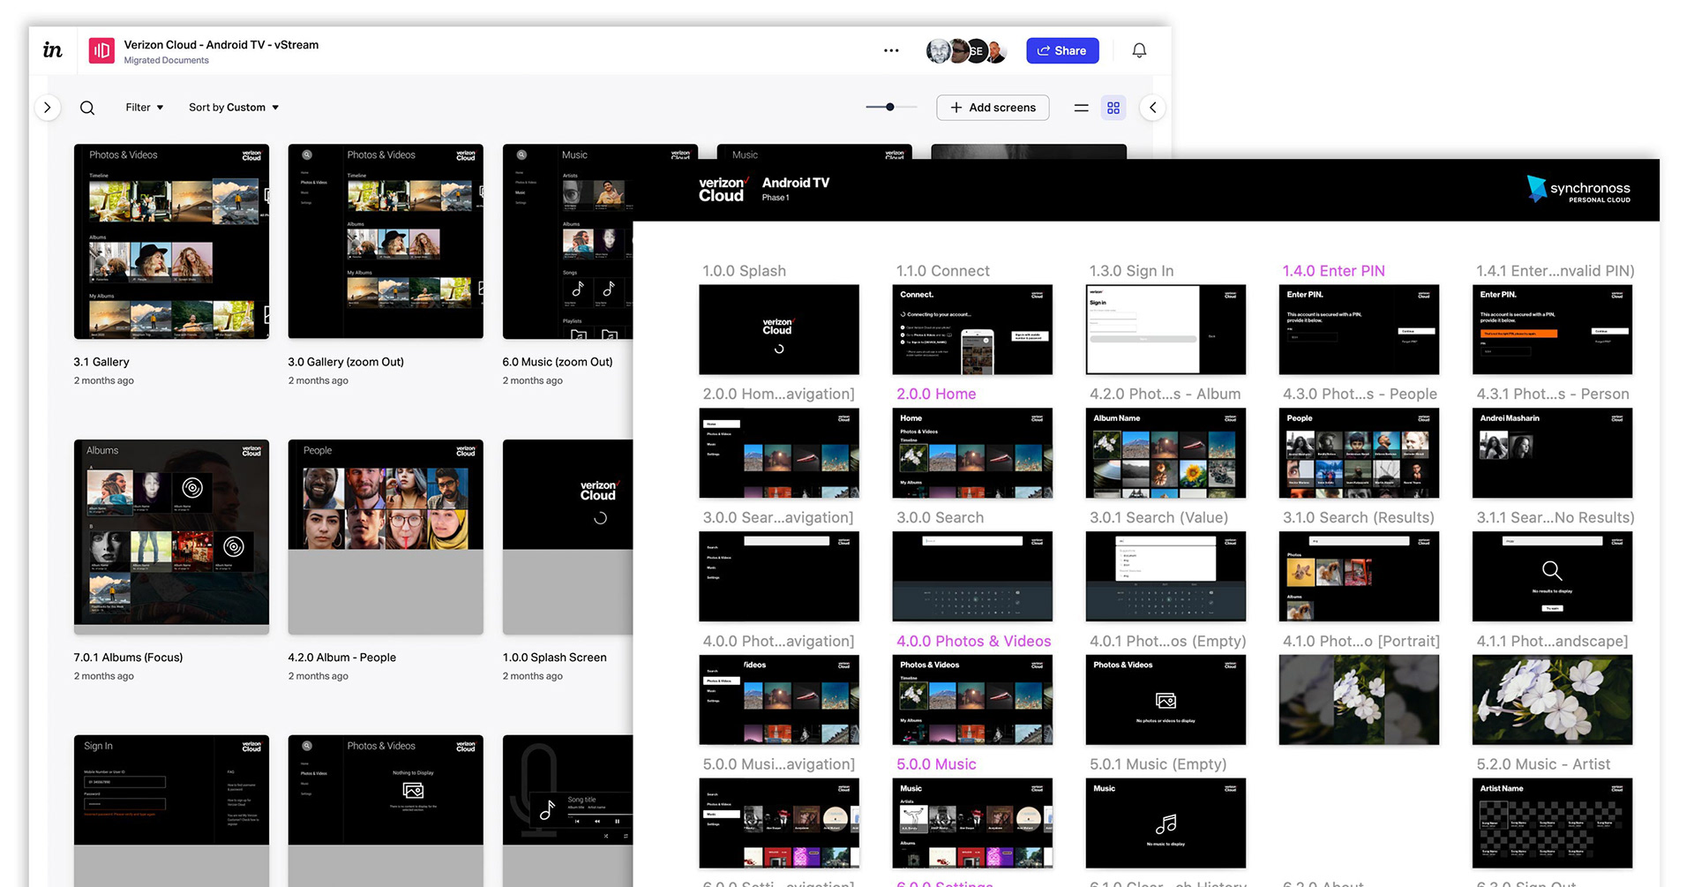1694x887 pixels.
Task: Open the 4.0.1 Photos (Empty) thumbnail
Action: click(x=1166, y=700)
